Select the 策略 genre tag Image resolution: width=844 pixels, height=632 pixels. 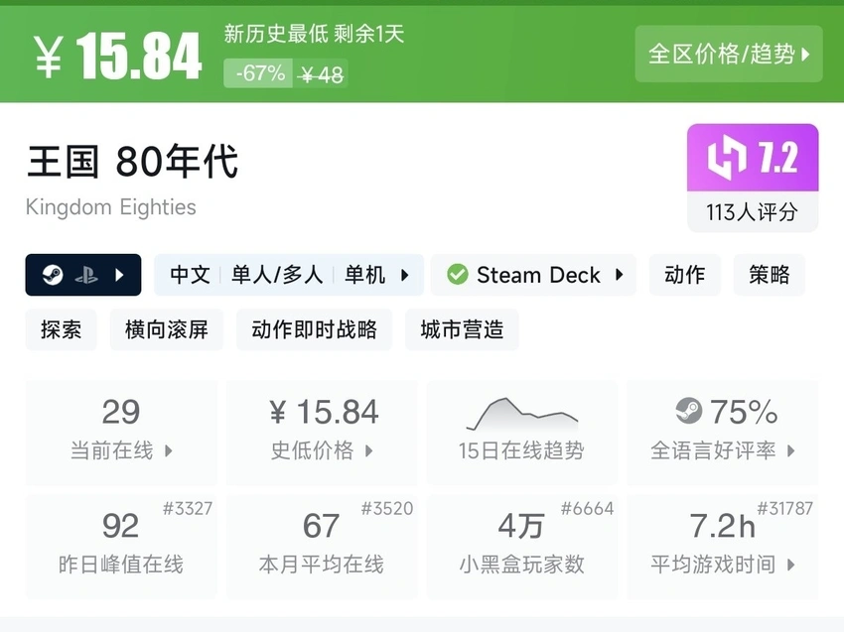point(769,275)
